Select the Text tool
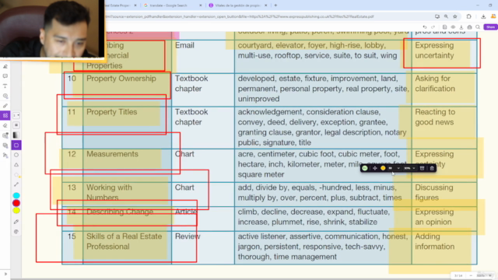Screen dimensions: 498x280 point(5,86)
